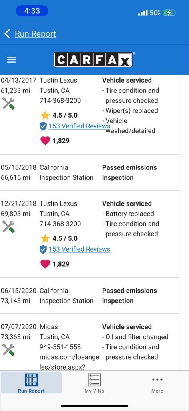Image resolution: width=189 pixels, height=411 pixels.
Task: Tap the 4:33 time pill in status bar
Action: pyautogui.click(x=32, y=11)
